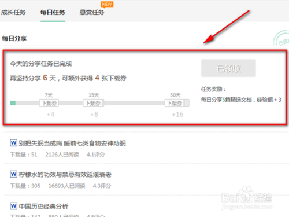Click the 30天 下载券 milestone marker
289x217 pixels.
pos(177,103)
